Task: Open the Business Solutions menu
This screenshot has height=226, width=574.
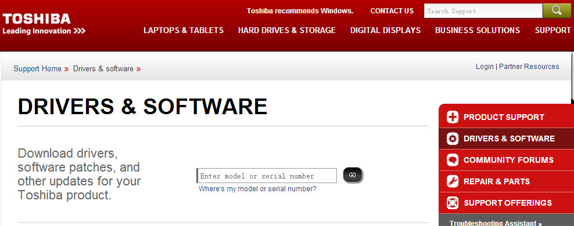Action: coord(478,30)
